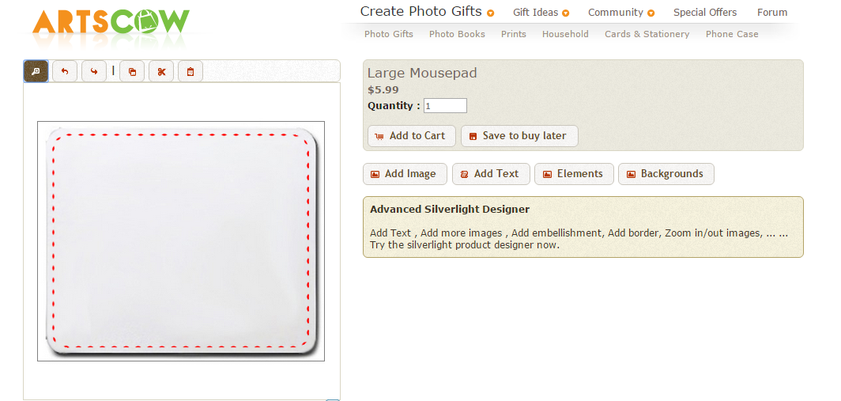Open the Backgrounds button
The width and height of the screenshot is (841, 401).
(666, 174)
